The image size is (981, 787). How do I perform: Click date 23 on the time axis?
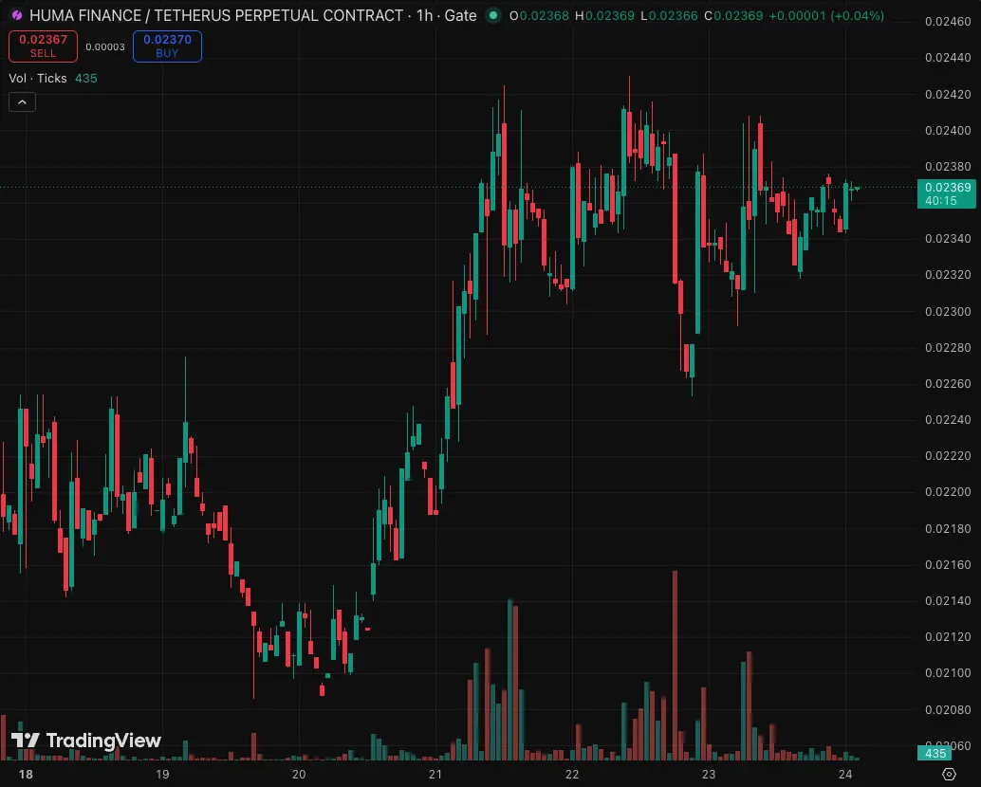[x=708, y=774]
